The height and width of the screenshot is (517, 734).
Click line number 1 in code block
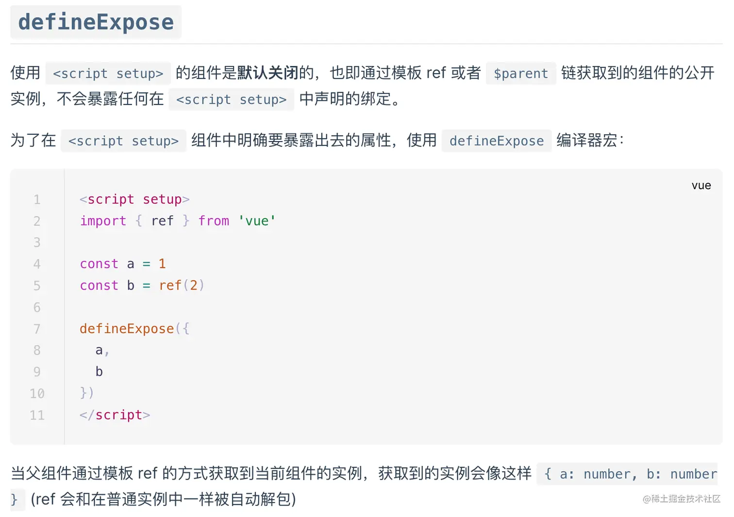coord(37,199)
